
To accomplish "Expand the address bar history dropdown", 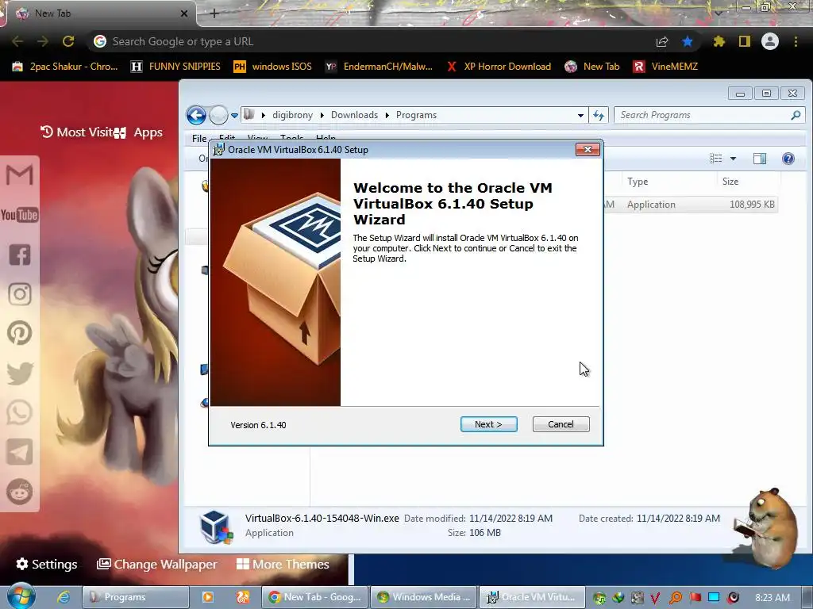I will tap(580, 116).
